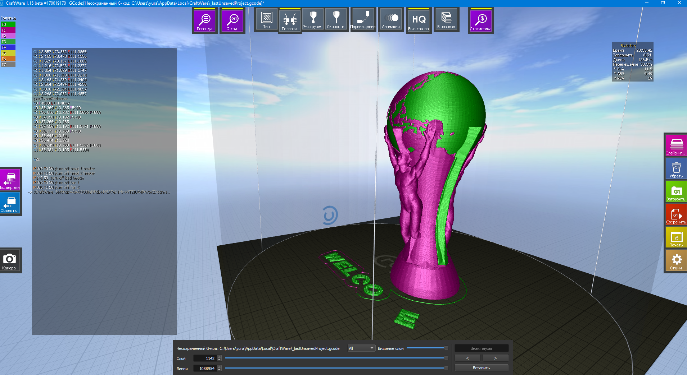This screenshot has width=687, height=375.
Task: Start the Анимация animation
Action: coord(391,19)
